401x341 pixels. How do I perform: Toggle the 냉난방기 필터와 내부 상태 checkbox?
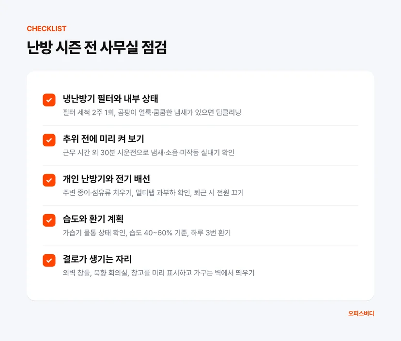click(49, 100)
